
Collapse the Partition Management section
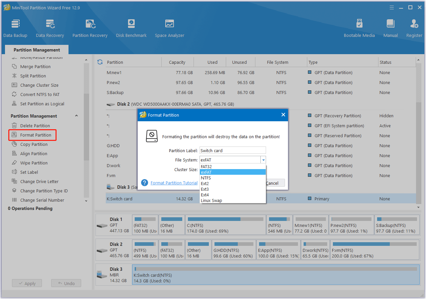[x=76, y=116]
